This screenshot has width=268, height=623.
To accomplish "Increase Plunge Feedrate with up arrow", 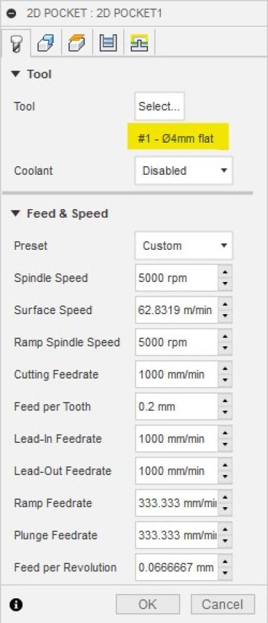I will pyautogui.click(x=225, y=530).
